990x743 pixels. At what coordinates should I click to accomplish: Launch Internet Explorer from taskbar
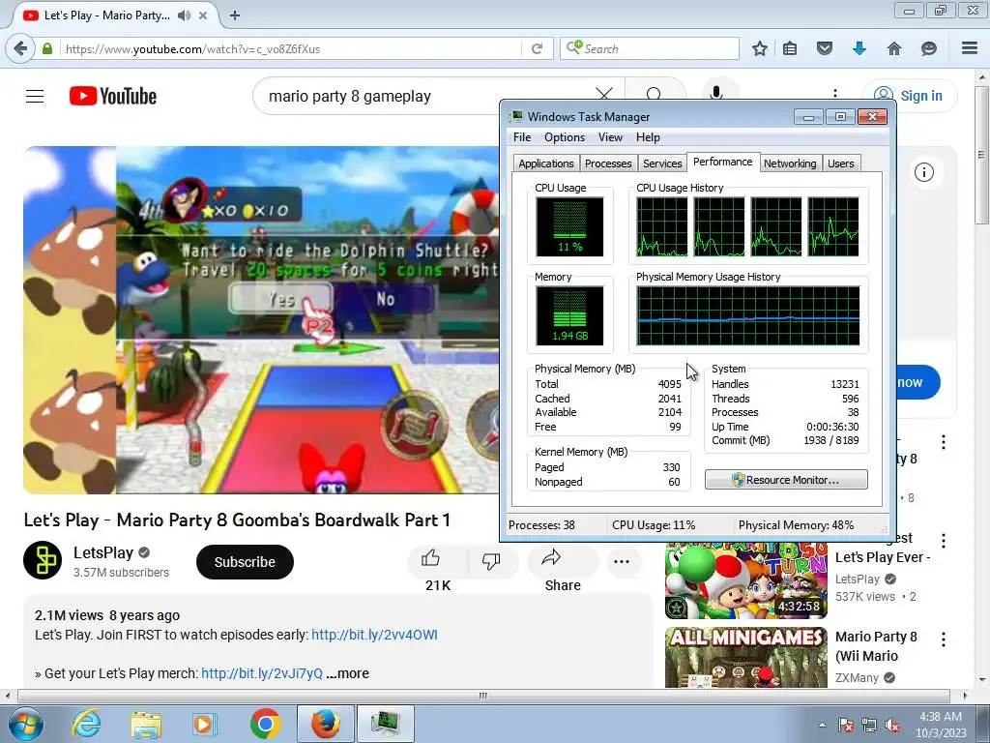pyautogui.click(x=86, y=724)
